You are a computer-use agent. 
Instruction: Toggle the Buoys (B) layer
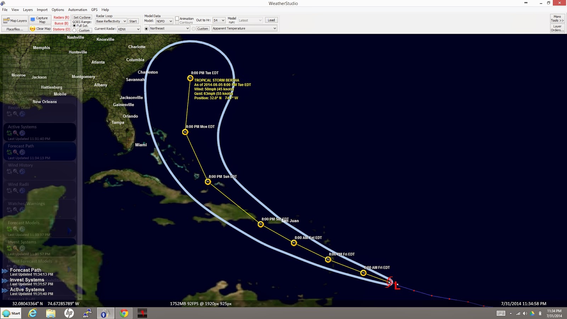point(61,23)
